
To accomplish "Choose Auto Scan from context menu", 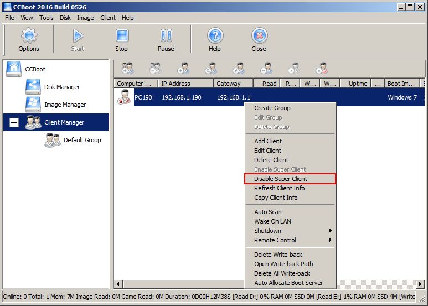I will (x=290, y=212).
